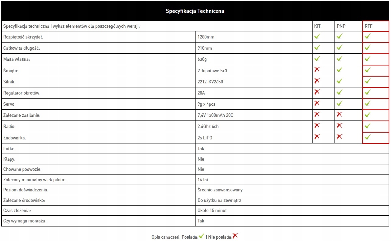Select the 7,4V 1300mAh 20C value cell
Screen dimensions: 391x241
pos(215,115)
